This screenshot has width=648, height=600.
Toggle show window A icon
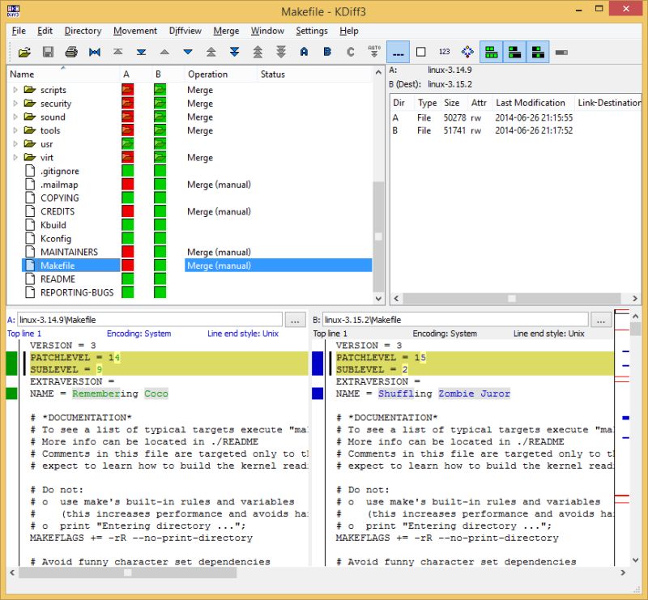click(492, 52)
